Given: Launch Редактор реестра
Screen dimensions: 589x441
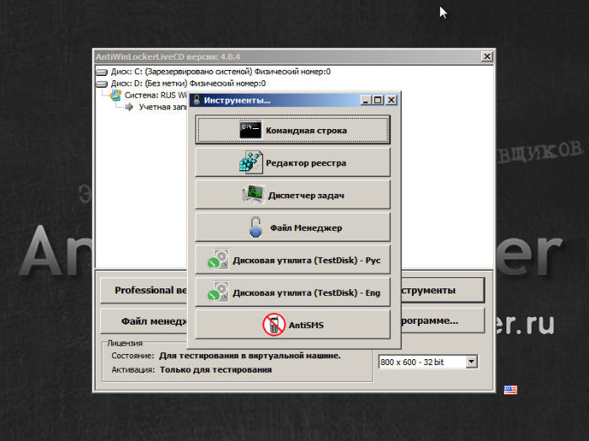Looking at the screenshot, I should 292,163.
